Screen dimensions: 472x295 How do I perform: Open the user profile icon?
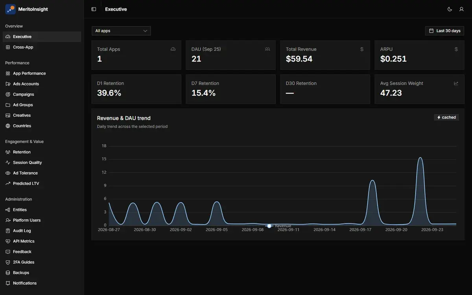tap(461, 9)
